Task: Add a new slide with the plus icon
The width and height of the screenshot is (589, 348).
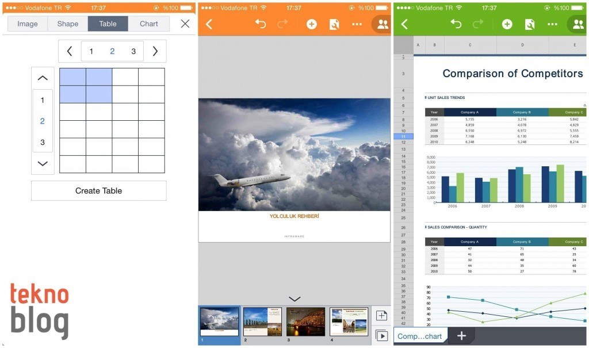Action: (x=381, y=315)
